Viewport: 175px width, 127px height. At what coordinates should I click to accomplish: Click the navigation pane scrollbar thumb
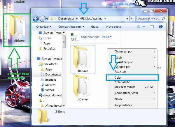[64, 42]
